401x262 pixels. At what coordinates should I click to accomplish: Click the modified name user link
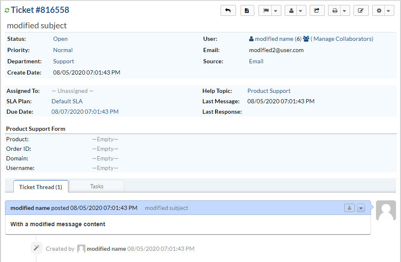click(x=274, y=39)
